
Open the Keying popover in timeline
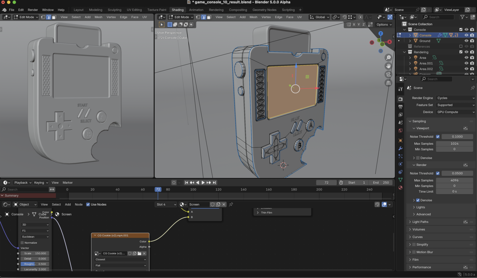41,183
